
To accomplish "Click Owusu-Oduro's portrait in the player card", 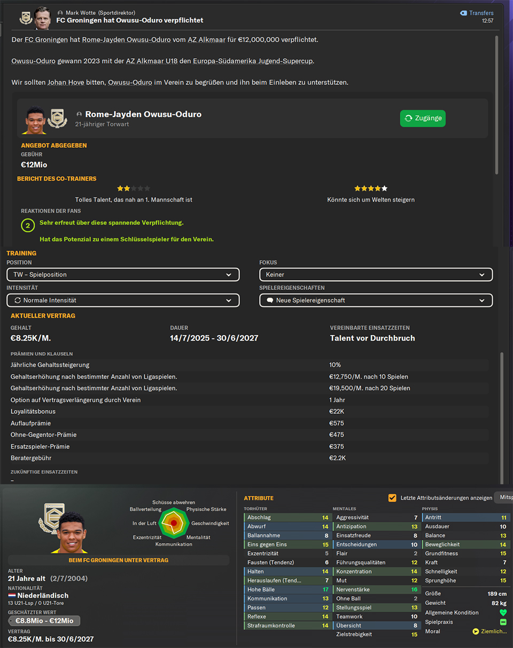I will [x=34, y=119].
